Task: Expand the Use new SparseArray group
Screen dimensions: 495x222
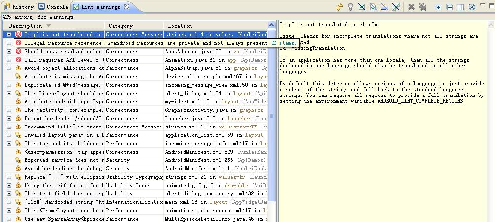Action: (x=9, y=219)
